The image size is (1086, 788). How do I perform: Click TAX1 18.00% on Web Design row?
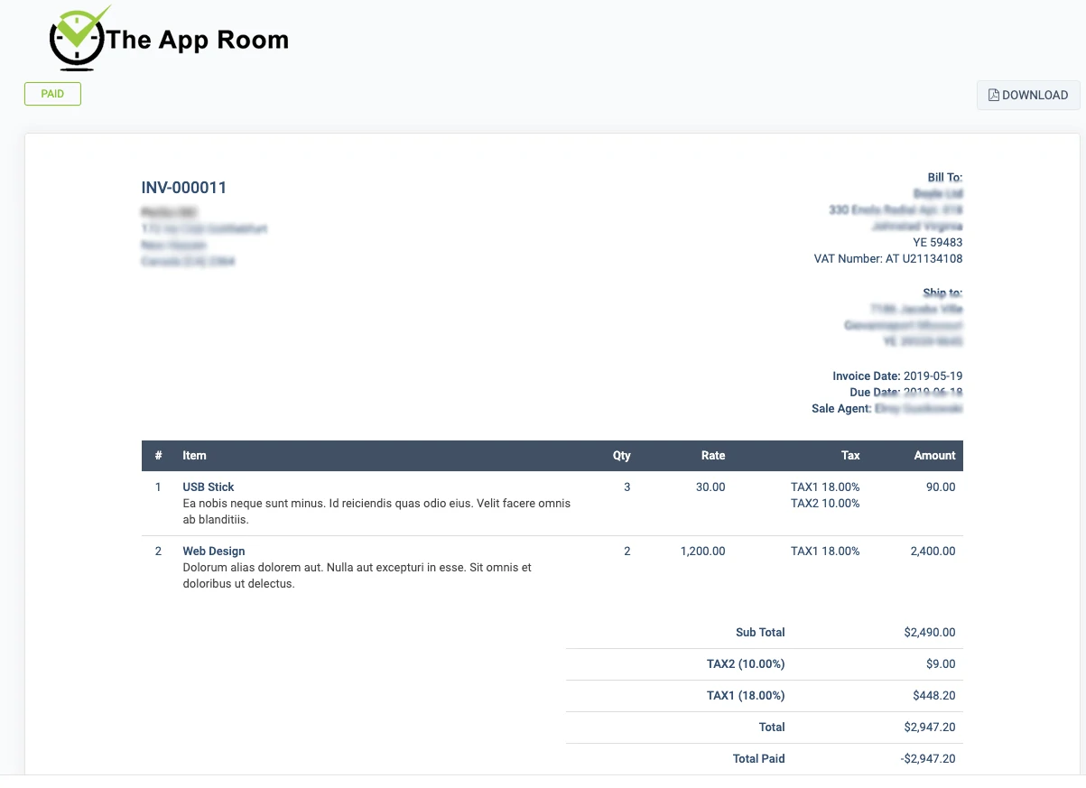click(825, 552)
